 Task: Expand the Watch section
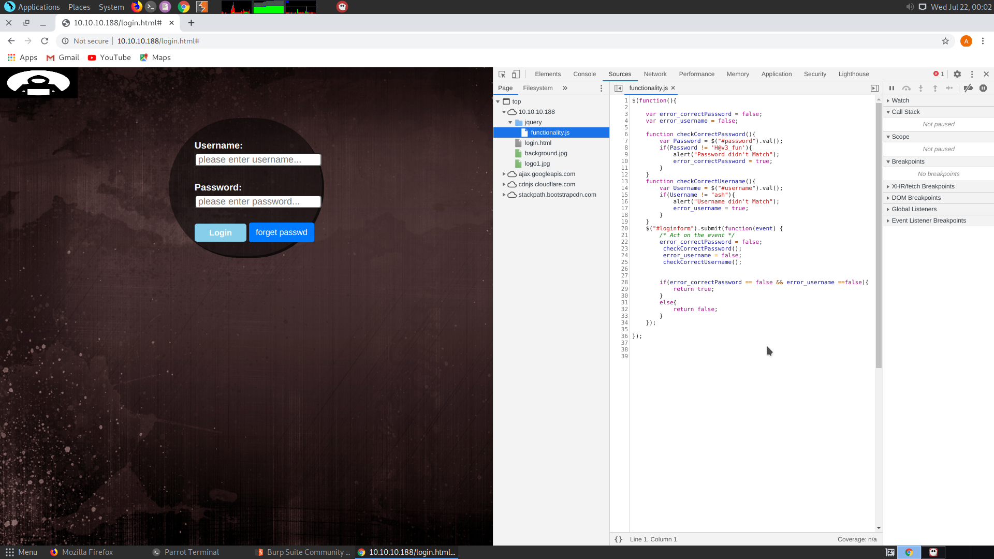pos(900,100)
